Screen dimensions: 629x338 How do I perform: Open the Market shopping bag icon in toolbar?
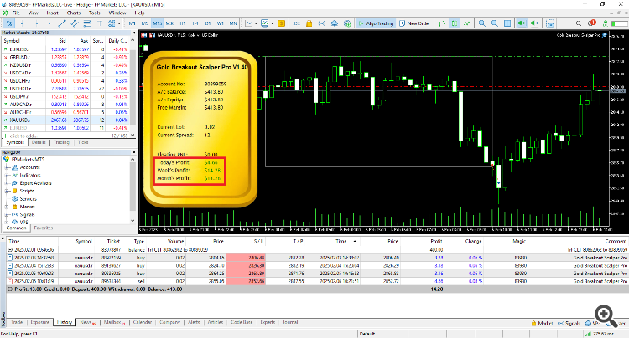tap(309, 23)
